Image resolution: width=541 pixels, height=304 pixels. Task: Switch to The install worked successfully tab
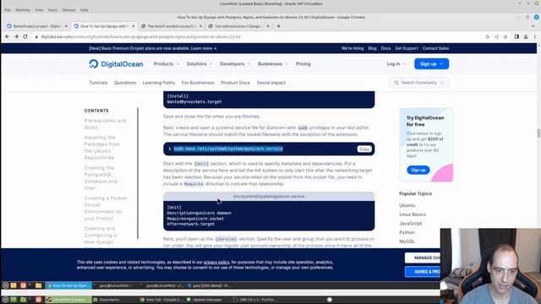(x=171, y=26)
